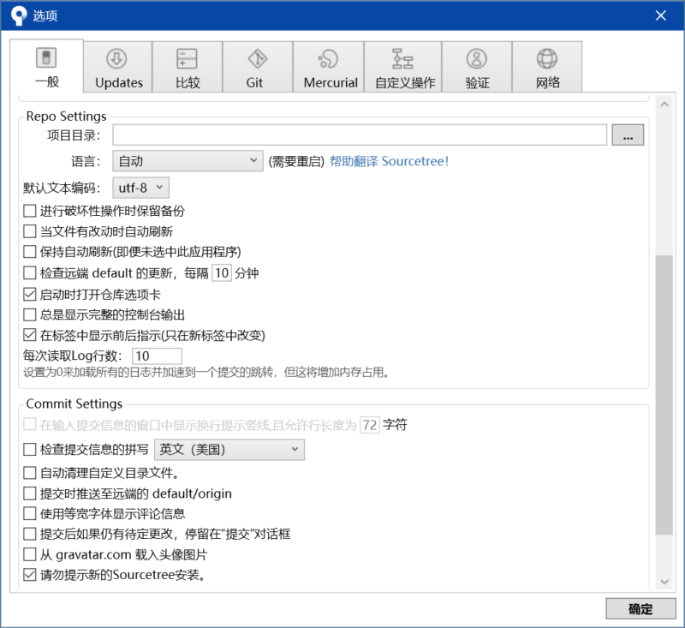Image resolution: width=685 pixels, height=628 pixels.
Task: Enable 使用等宽字体显示评论信息 checkbox
Action: pyautogui.click(x=30, y=513)
